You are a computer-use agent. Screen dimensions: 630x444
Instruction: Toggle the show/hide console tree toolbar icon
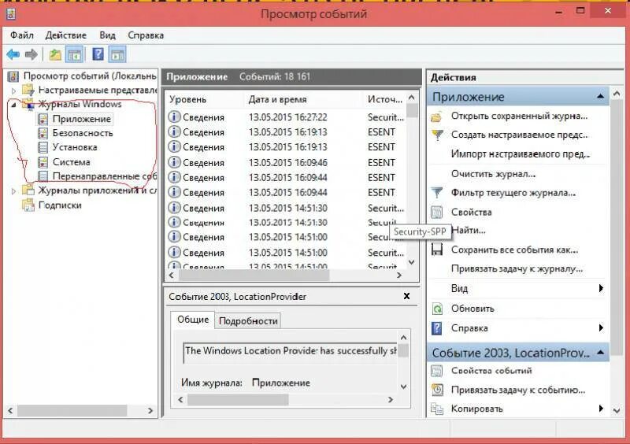[75, 54]
